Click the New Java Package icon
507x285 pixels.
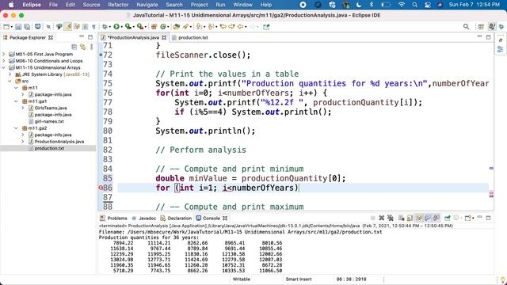pyautogui.click(x=154, y=27)
